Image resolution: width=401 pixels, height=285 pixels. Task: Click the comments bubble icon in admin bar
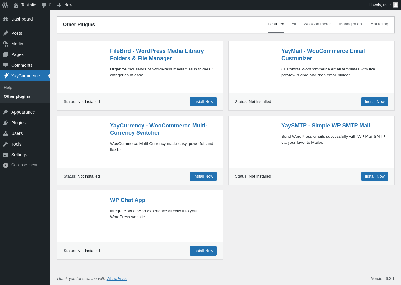tap(44, 5)
